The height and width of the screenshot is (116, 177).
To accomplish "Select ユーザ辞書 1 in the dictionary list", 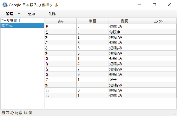I will (x=22, y=21).
